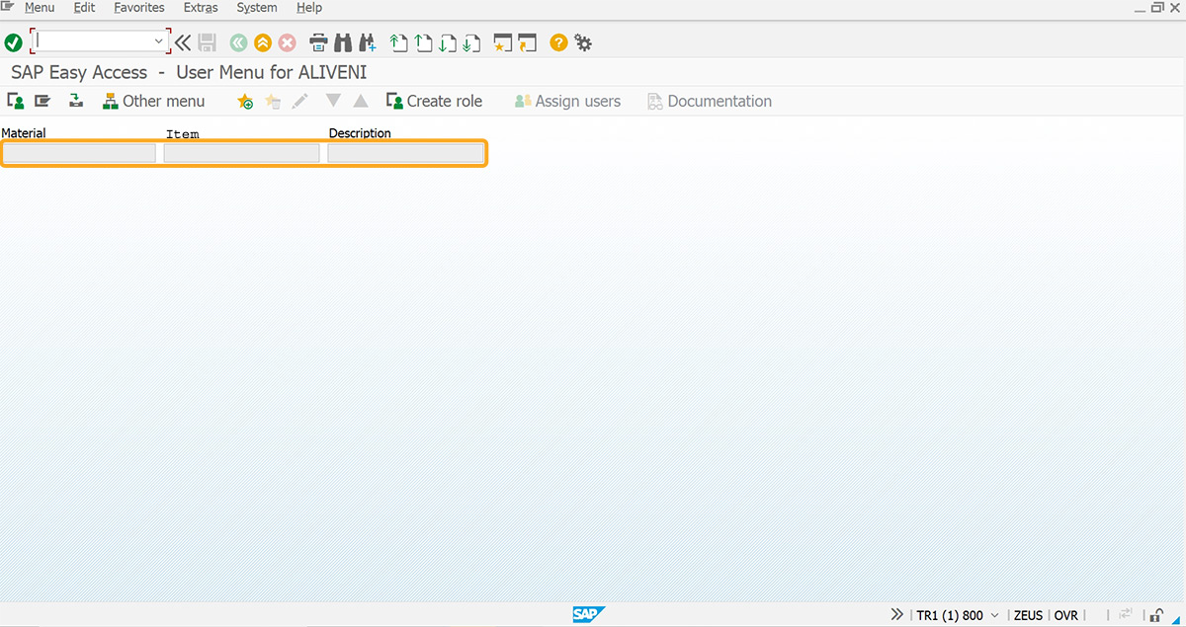
Task: Click the Generate Shortcut icon
Action: (528, 42)
